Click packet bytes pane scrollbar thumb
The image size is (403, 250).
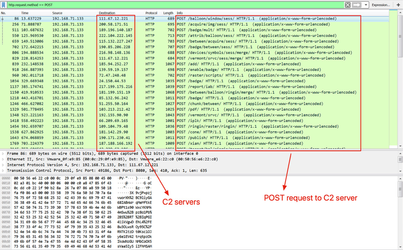400,189
